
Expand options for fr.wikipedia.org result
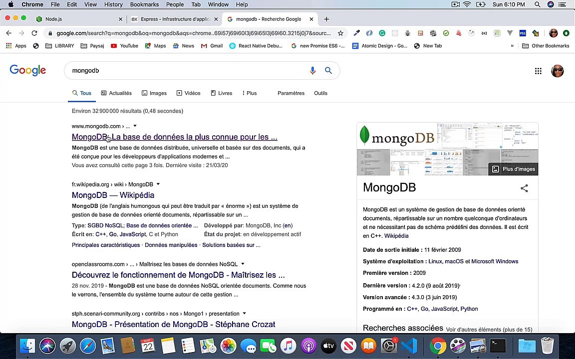tap(158, 184)
